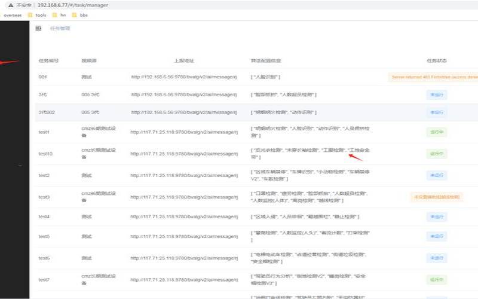Click the "人脸识别" algorithm config of task 001
The height and width of the screenshot is (299, 478).
coord(265,77)
